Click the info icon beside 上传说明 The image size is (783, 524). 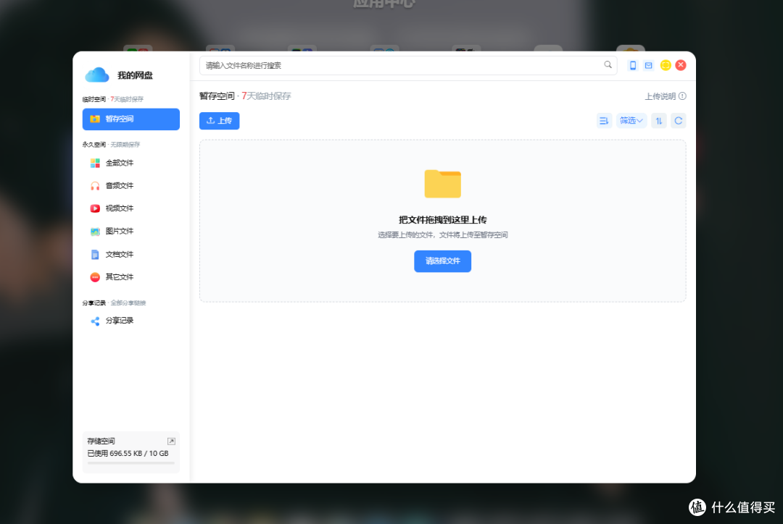(682, 96)
